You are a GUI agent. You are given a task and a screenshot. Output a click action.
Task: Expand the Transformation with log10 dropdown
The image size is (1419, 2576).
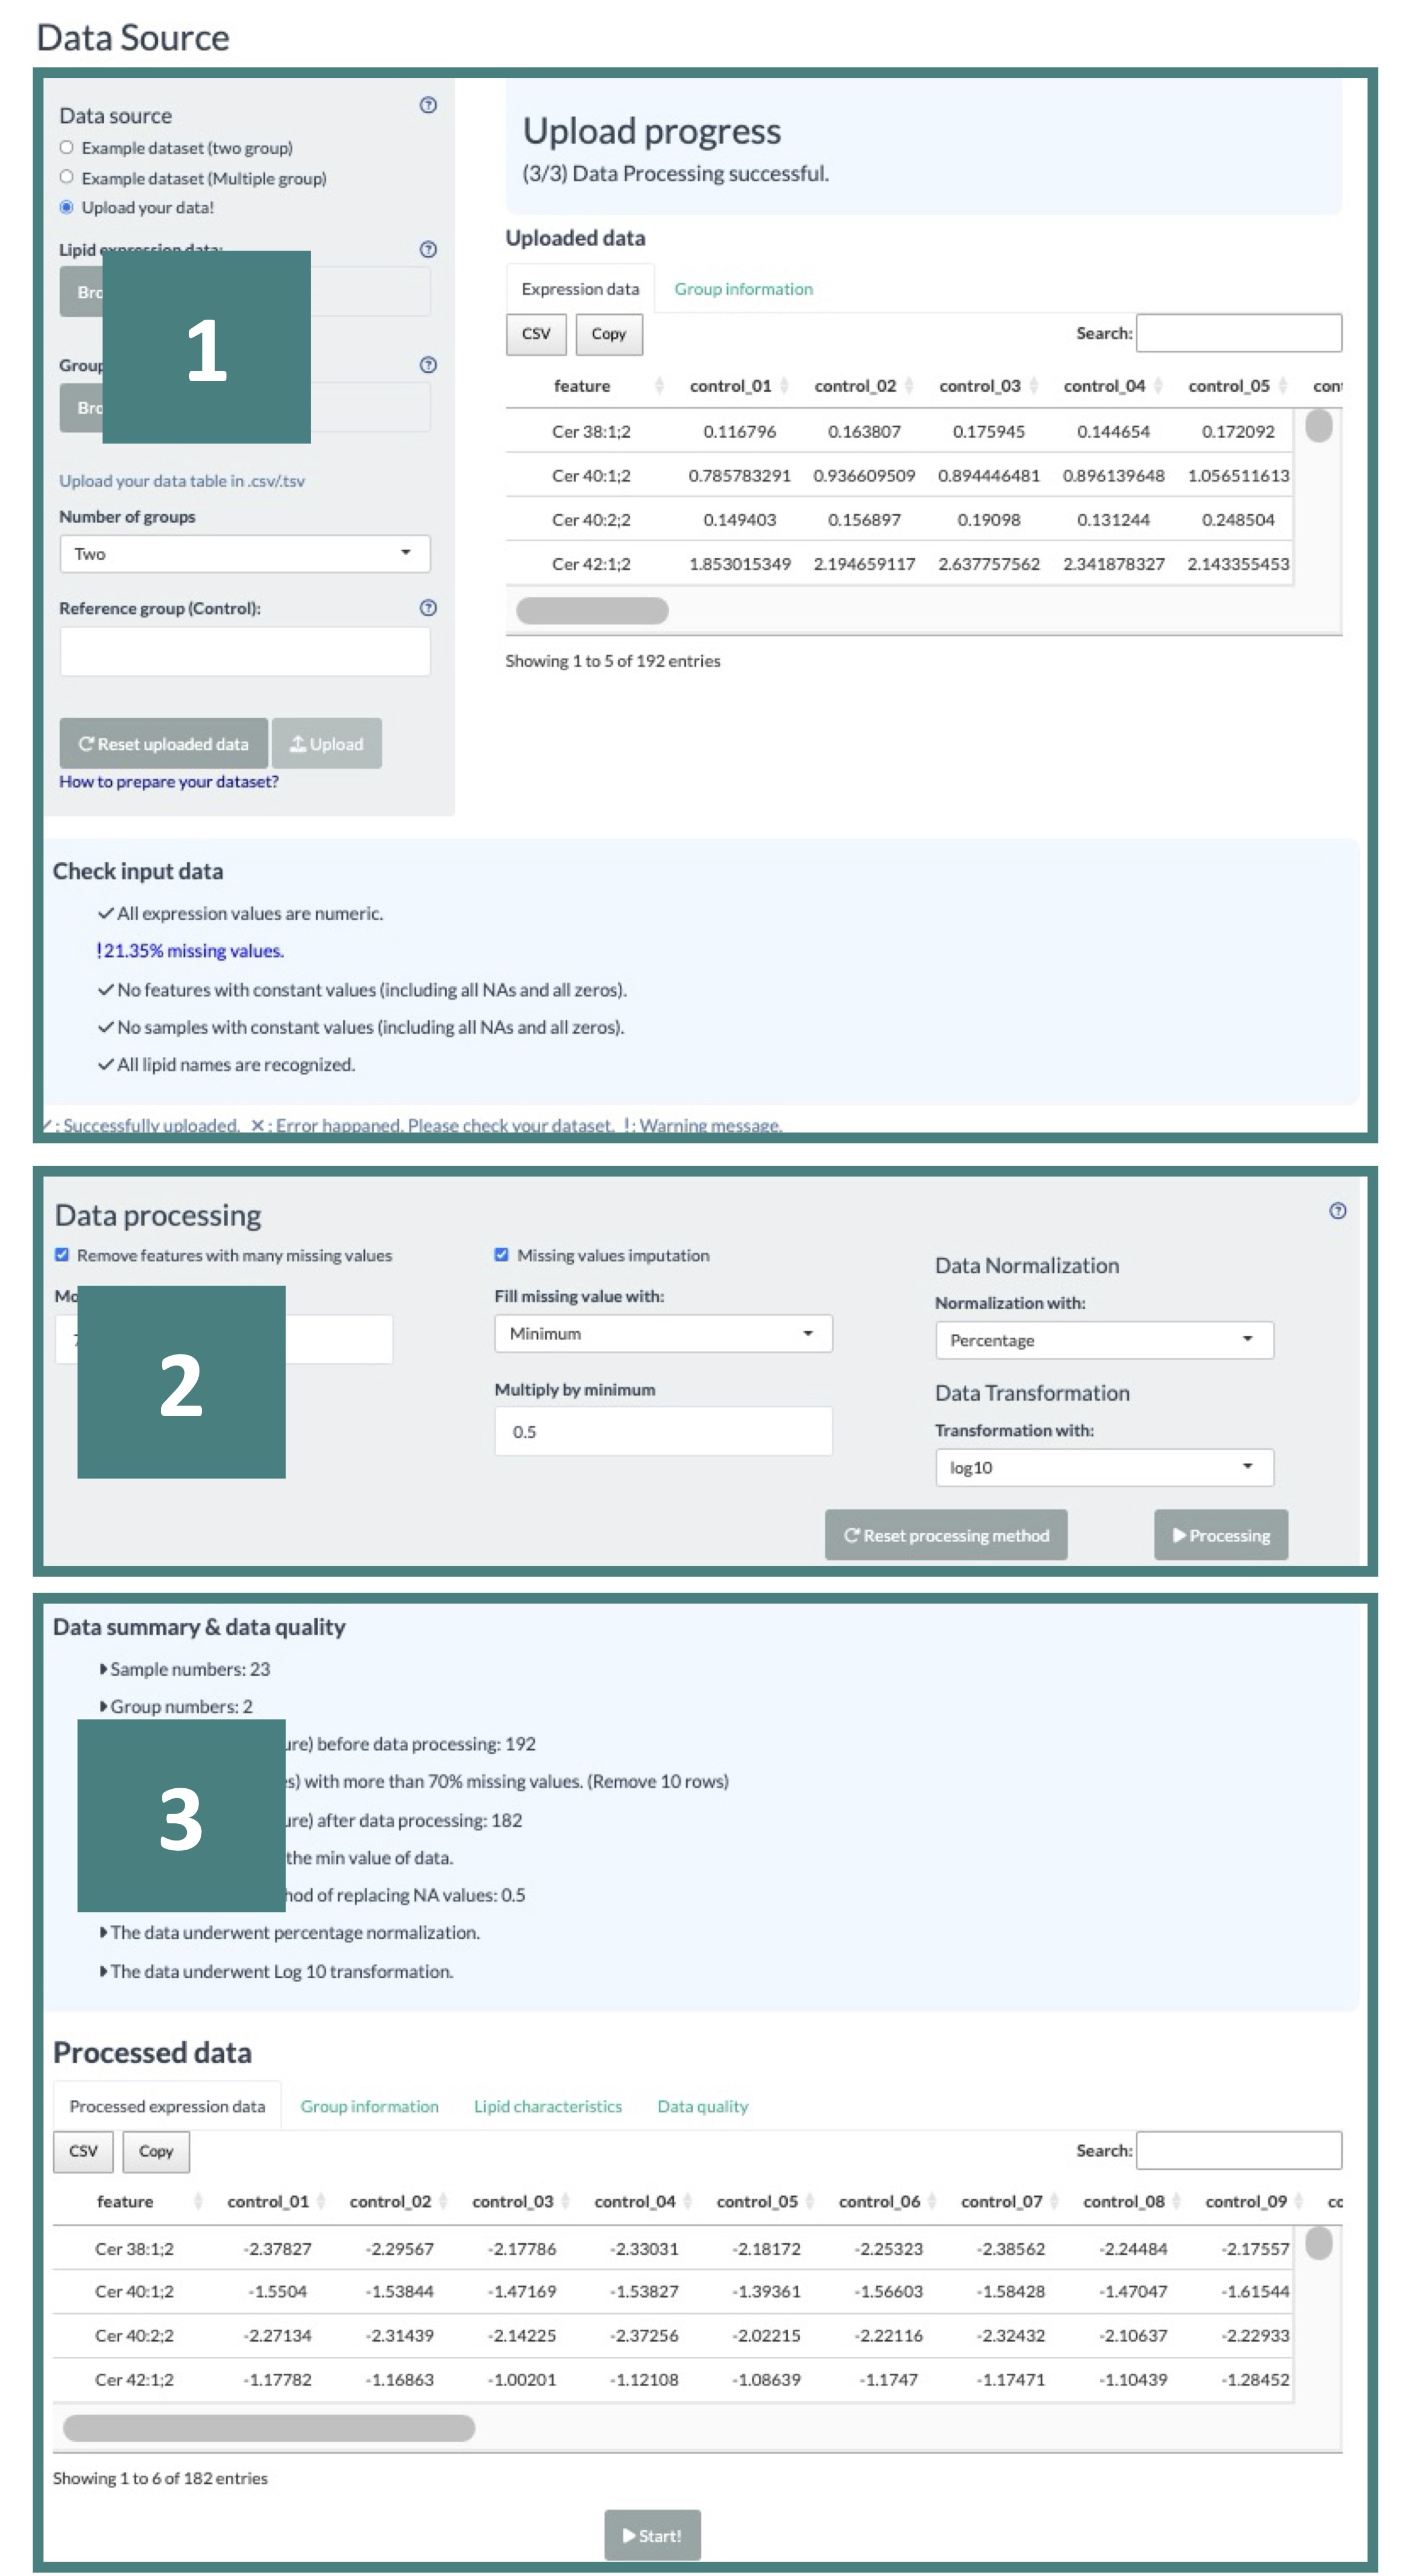point(1103,1467)
